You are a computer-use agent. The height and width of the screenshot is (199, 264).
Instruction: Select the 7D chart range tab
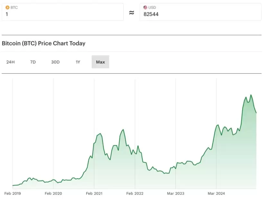click(x=33, y=62)
